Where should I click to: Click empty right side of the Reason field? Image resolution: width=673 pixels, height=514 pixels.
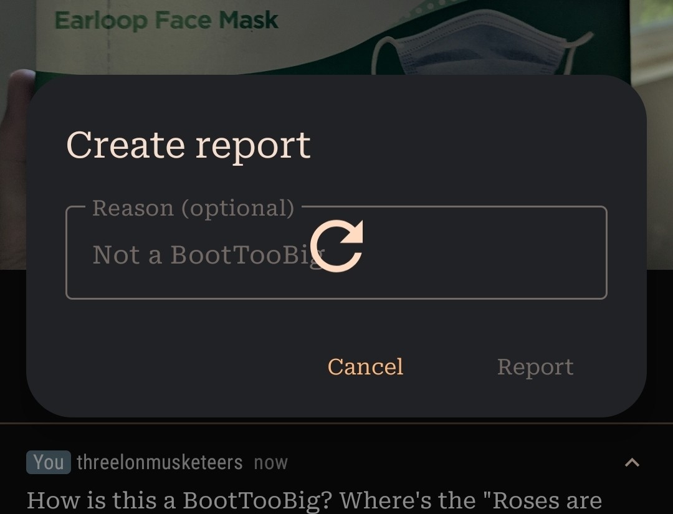pyautogui.click(x=499, y=255)
